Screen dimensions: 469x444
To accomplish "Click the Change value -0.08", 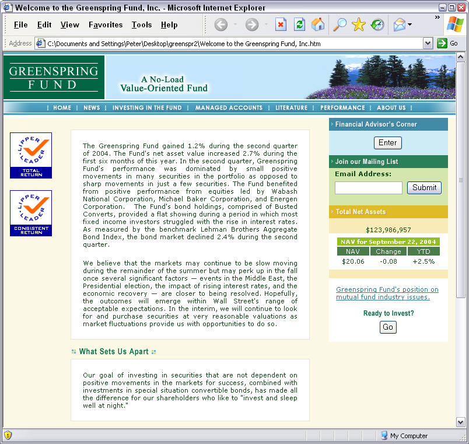I will pos(388,261).
